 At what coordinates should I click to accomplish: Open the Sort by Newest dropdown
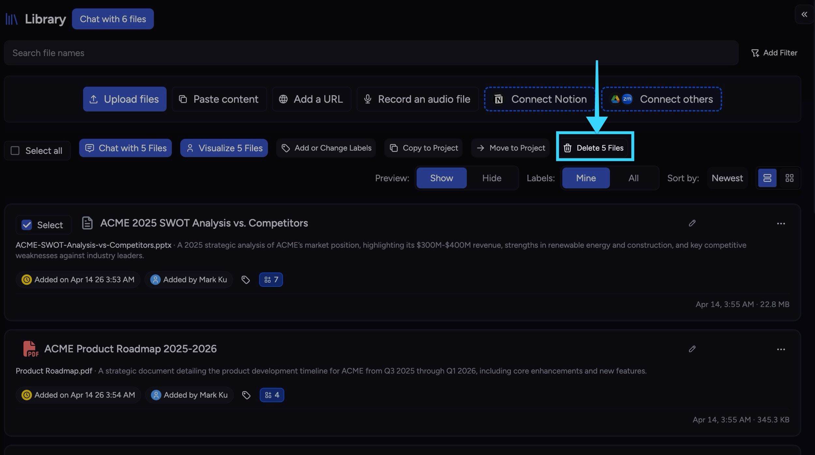(727, 178)
